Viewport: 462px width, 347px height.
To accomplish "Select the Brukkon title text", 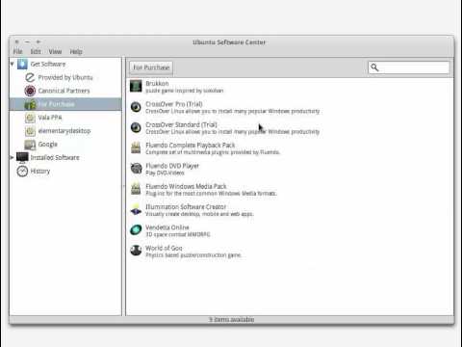I will [x=157, y=84].
